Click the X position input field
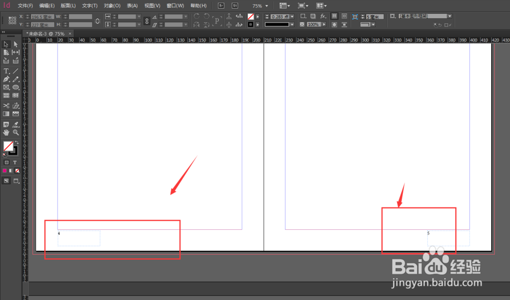This screenshot has width=510, height=300. tap(42, 17)
